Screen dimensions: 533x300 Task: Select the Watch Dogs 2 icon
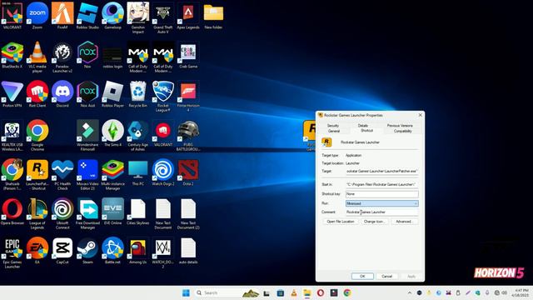click(163, 172)
